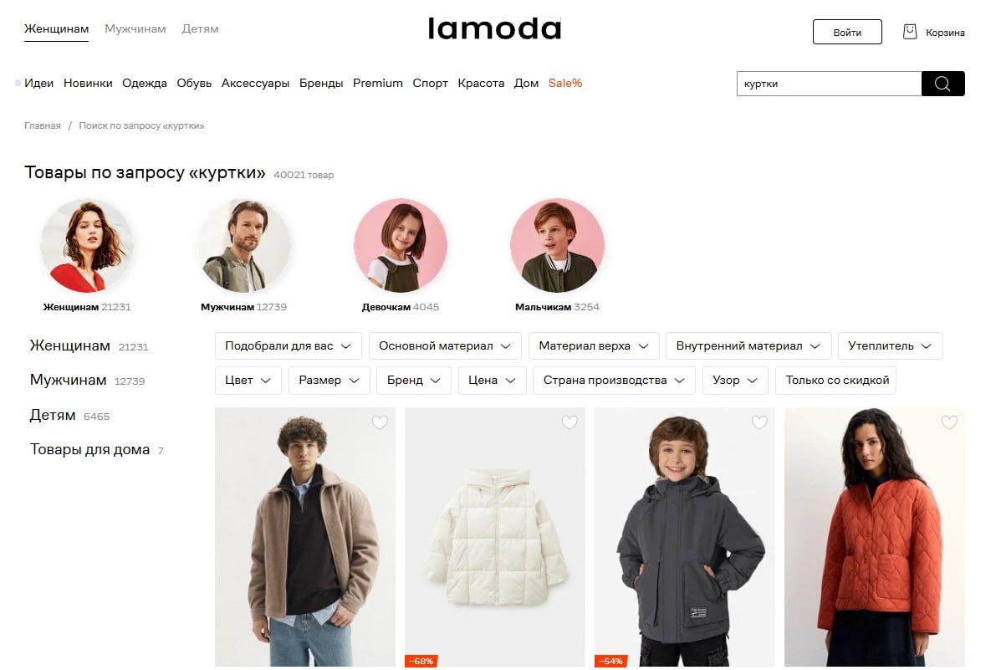Go to the Главная breadcrumb link

click(43, 125)
